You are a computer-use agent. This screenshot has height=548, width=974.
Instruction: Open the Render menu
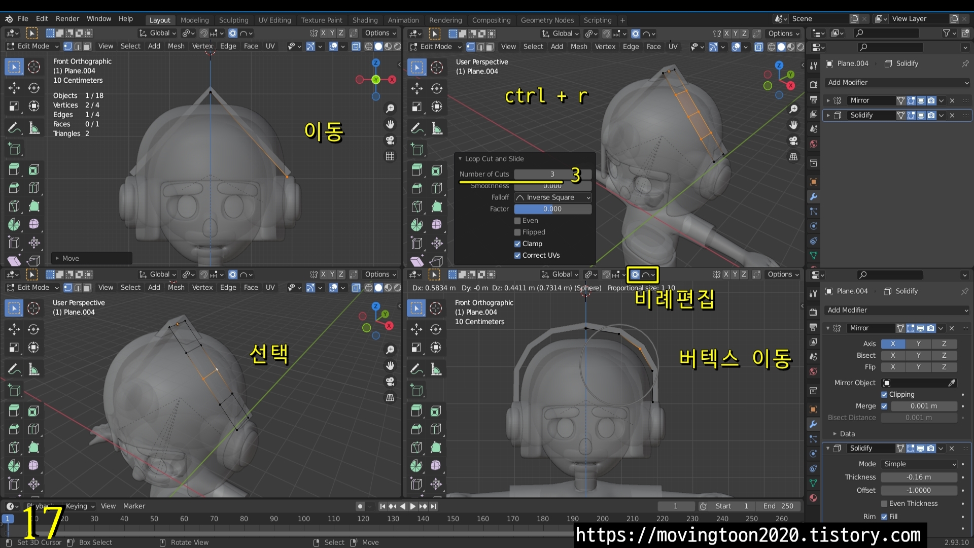point(67,19)
